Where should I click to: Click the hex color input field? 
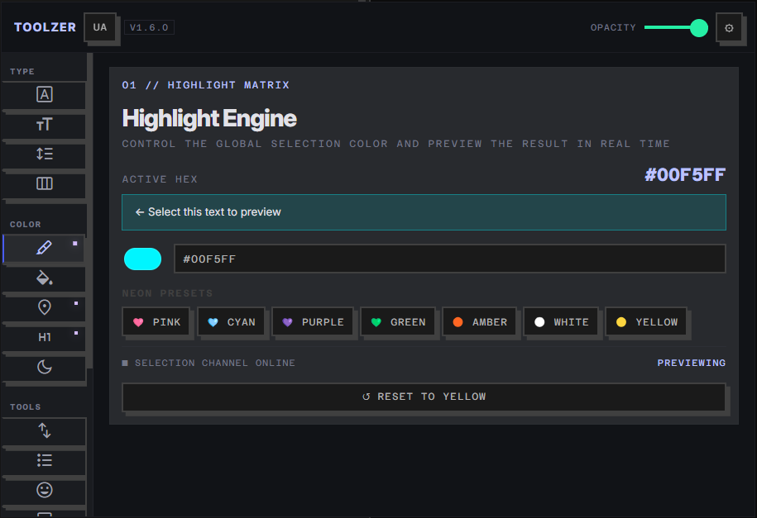pyautogui.click(x=449, y=259)
